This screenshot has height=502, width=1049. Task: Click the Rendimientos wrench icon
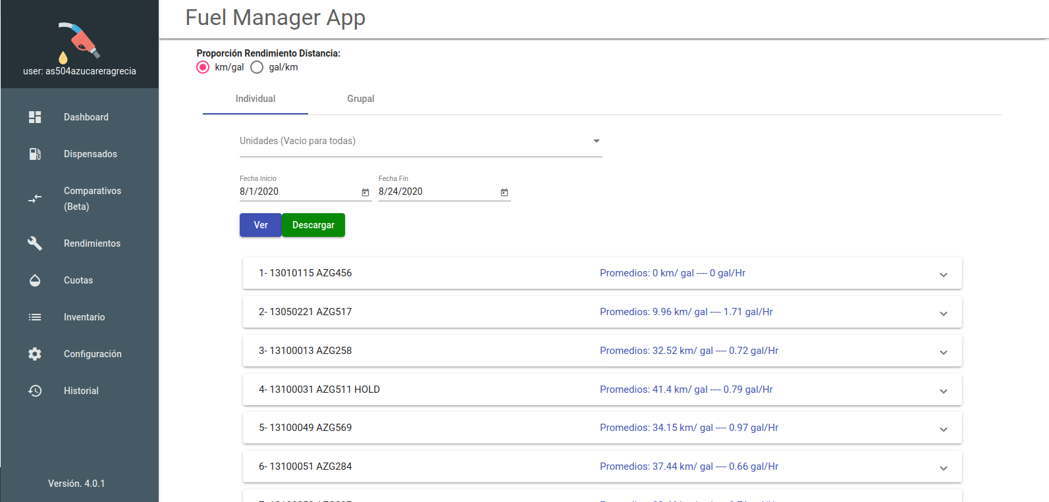pyautogui.click(x=35, y=243)
